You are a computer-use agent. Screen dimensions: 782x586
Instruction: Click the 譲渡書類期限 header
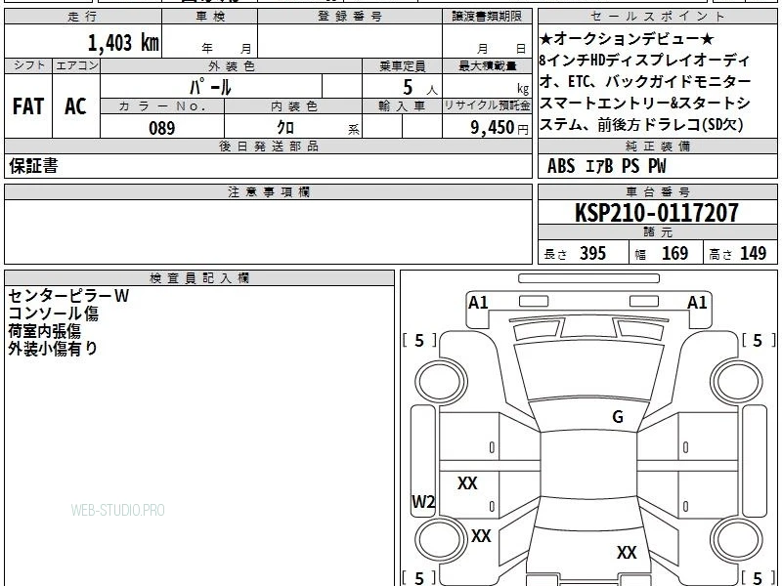click(487, 17)
